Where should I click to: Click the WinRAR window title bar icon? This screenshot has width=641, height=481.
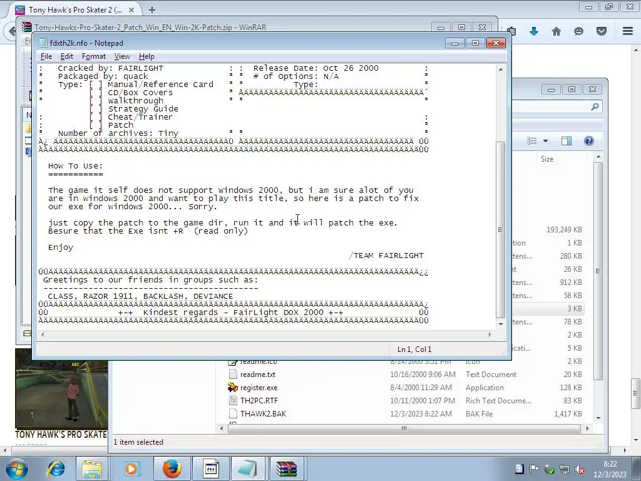pos(27,27)
